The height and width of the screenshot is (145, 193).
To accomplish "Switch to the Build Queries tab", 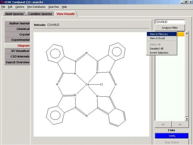I will (14, 14).
